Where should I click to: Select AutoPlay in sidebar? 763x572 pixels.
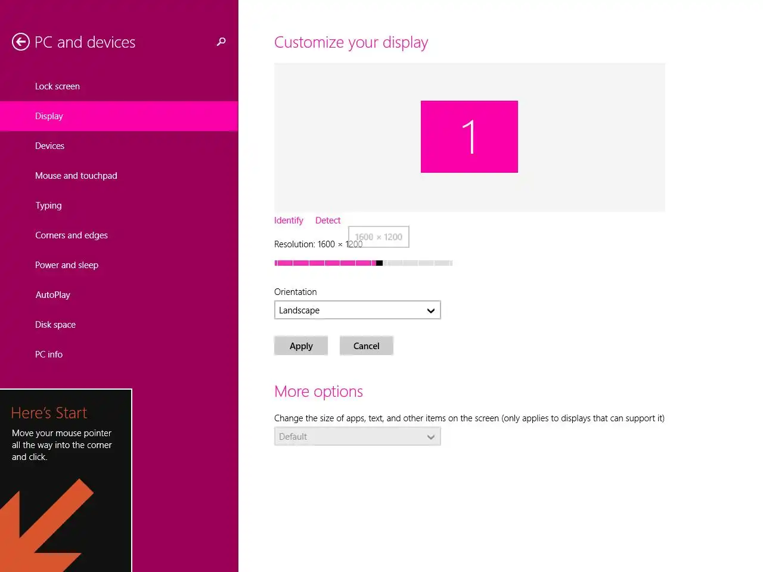(x=119, y=295)
